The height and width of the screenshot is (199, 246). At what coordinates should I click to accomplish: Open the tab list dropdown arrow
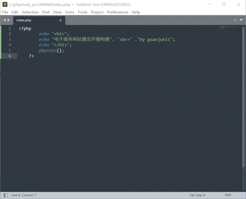tap(241, 20)
